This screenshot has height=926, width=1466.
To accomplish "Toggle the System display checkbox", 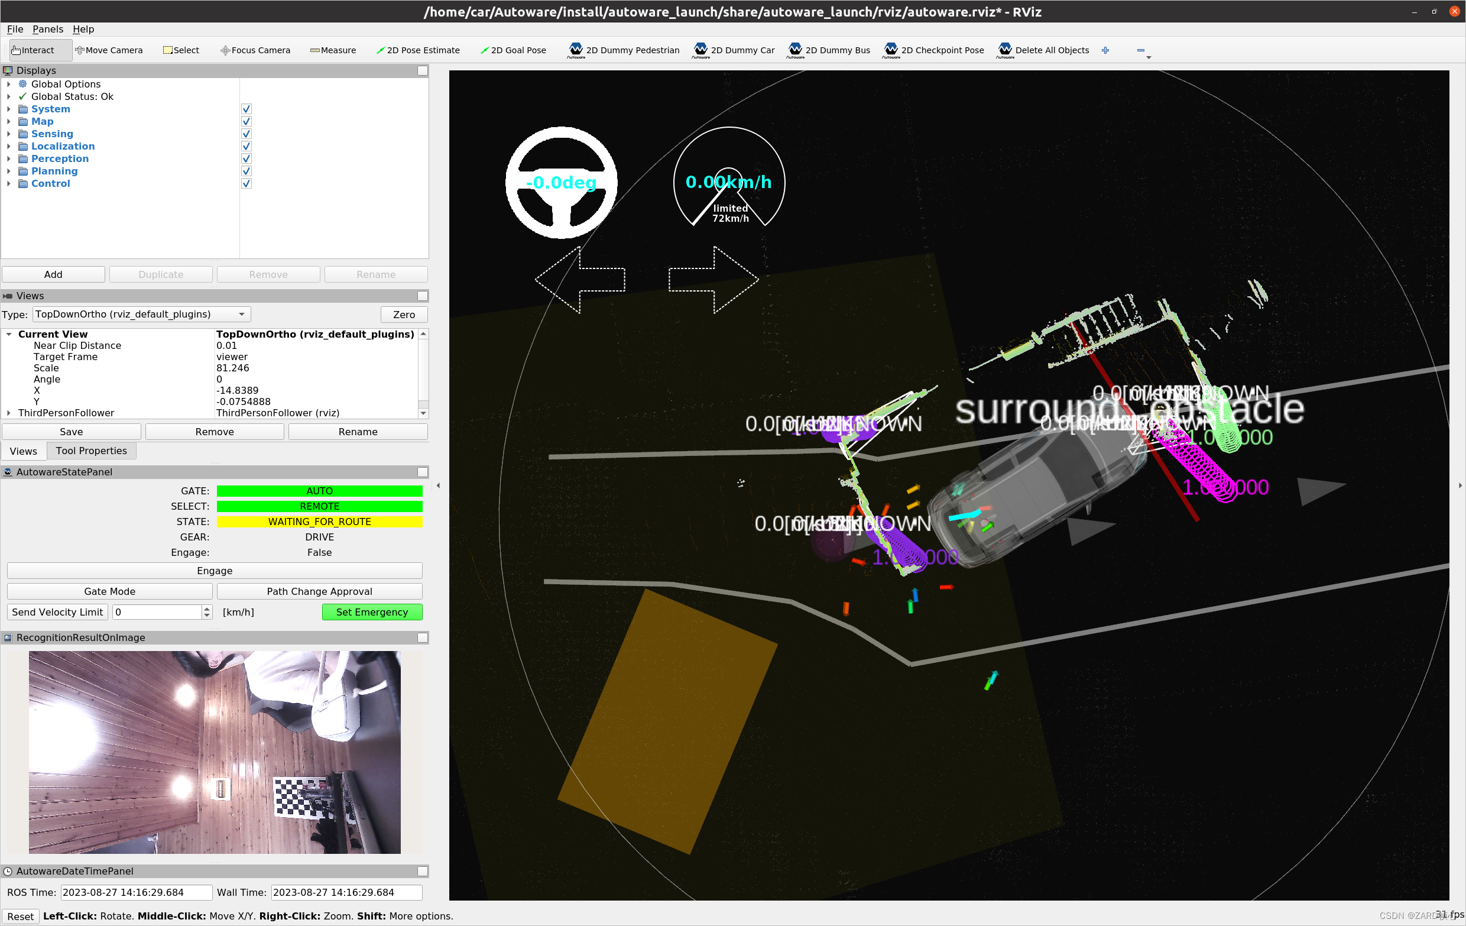I will pyautogui.click(x=246, y=109).
